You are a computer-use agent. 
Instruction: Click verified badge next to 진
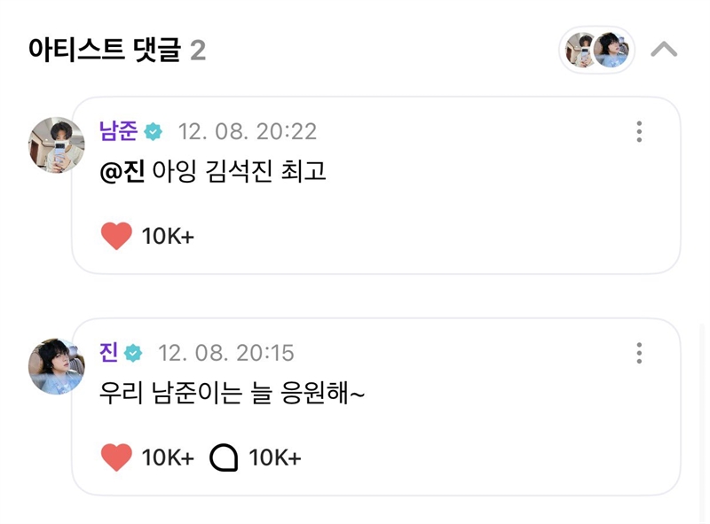click(x=133, y=353)
